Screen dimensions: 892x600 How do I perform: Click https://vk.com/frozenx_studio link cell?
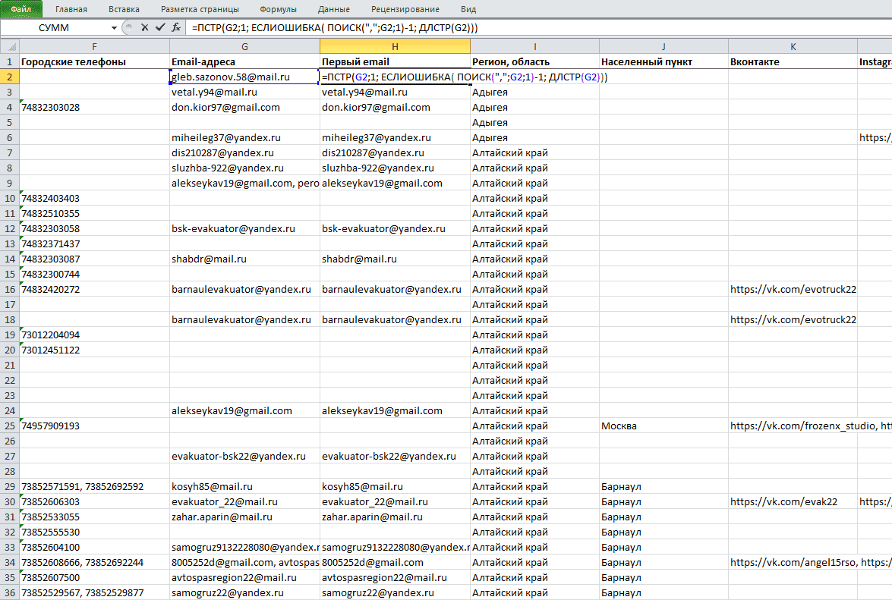tap(793, 426)
